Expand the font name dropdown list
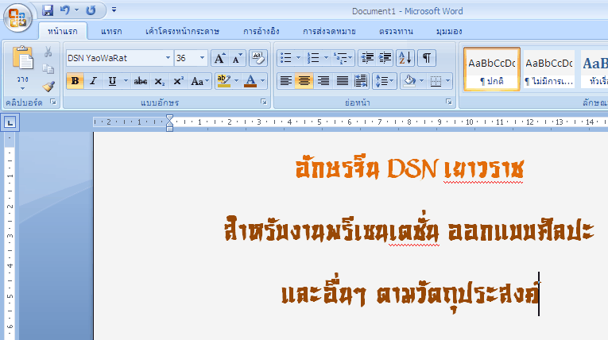The width and height of the screenshot is (608, 340). (x=168, y=58)
